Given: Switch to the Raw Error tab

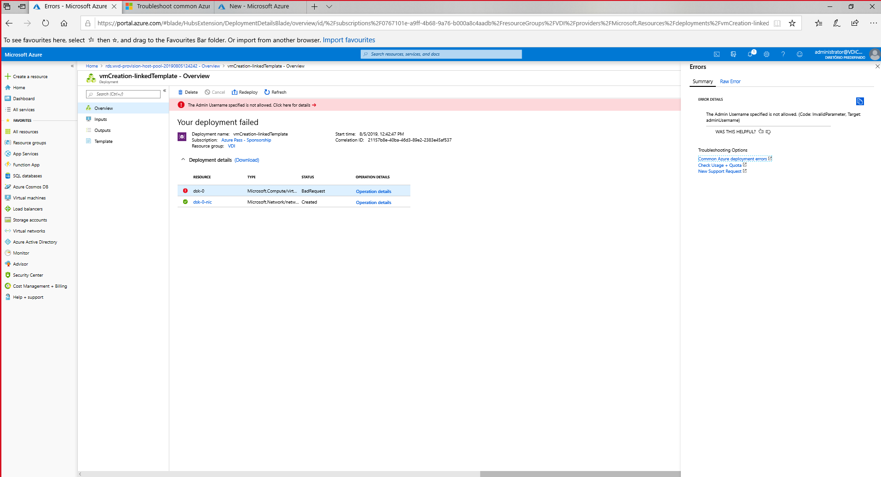Looking at the screenshot, I should pyautogui.click(x=730, y=81).
